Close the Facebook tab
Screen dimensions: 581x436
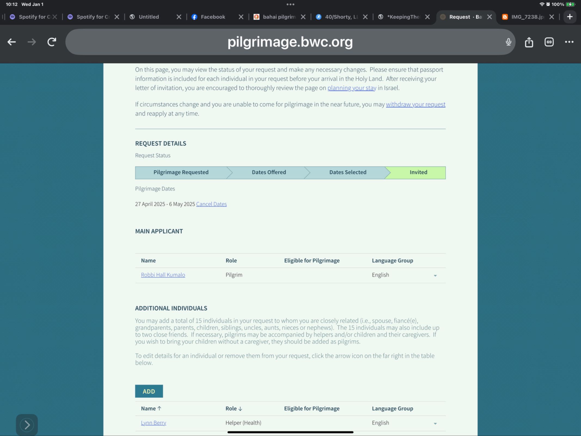(241, 17)
